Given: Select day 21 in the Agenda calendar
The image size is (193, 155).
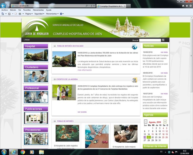Looking at the screenshot, I should click(x=149, y=137).
